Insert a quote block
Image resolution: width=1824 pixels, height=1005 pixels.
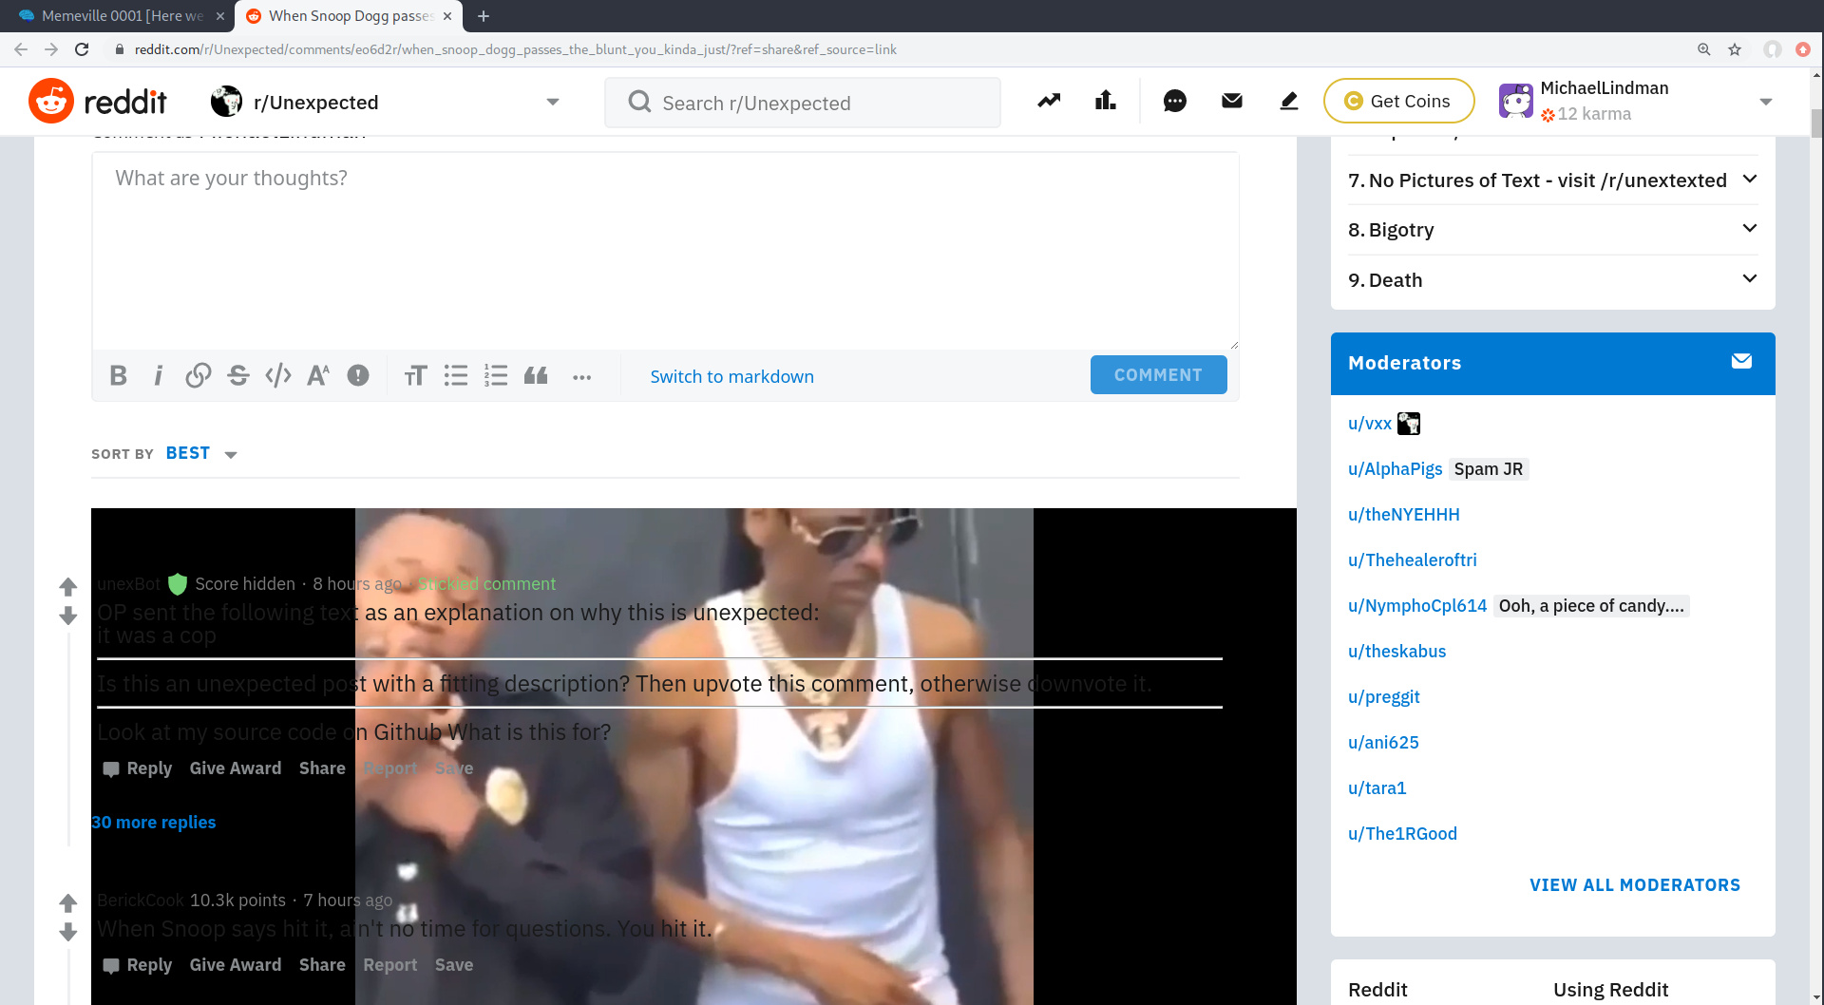536,376
